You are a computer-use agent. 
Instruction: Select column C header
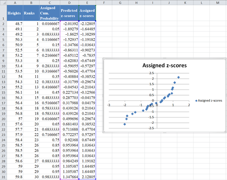pos(50,2)
